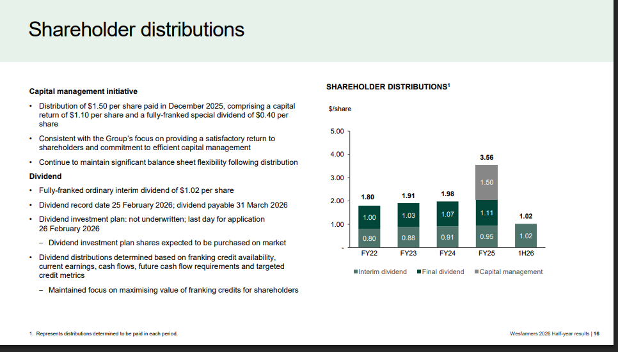Select the FY22 final dividend 1.00 bar segment

[x=369, y=217]
